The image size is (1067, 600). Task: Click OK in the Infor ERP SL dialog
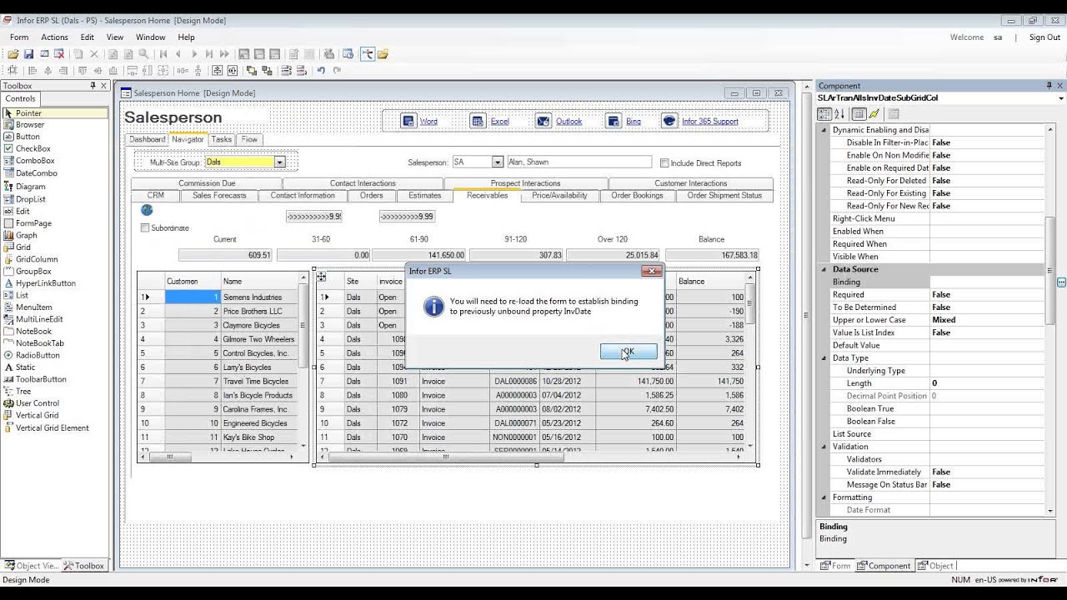629,352
